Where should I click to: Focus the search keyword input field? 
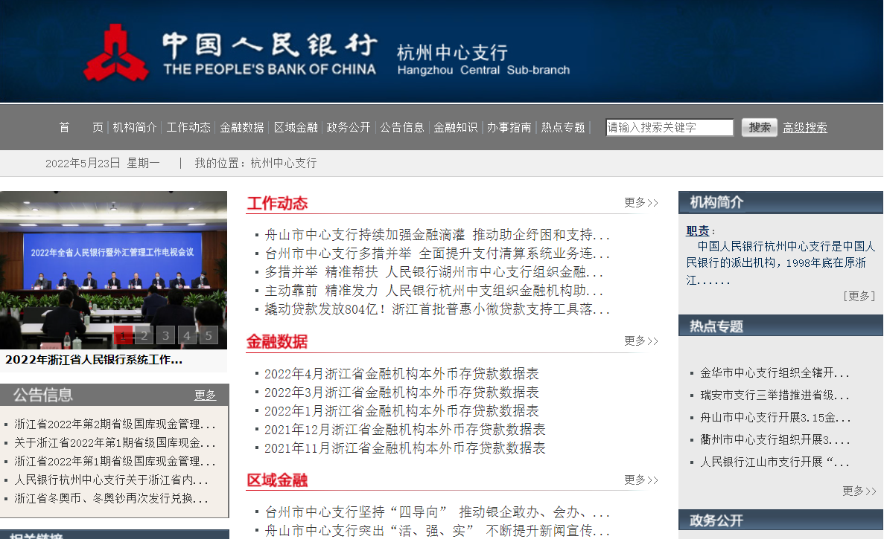pyautogui.click(x=670, y=128)
